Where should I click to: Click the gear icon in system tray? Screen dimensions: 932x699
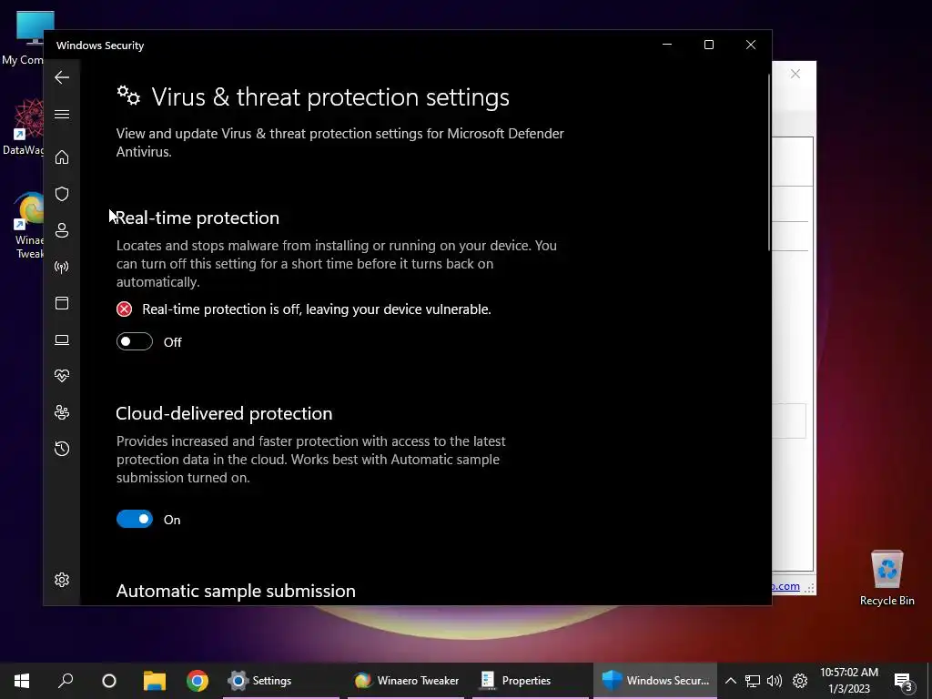click(x=800, y=681)
